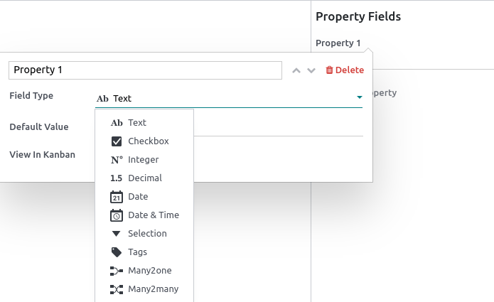Screen dimensions: 494x302
Task: Collapse the Field Type dropdown arrow
Action: (x=360, y=98)
